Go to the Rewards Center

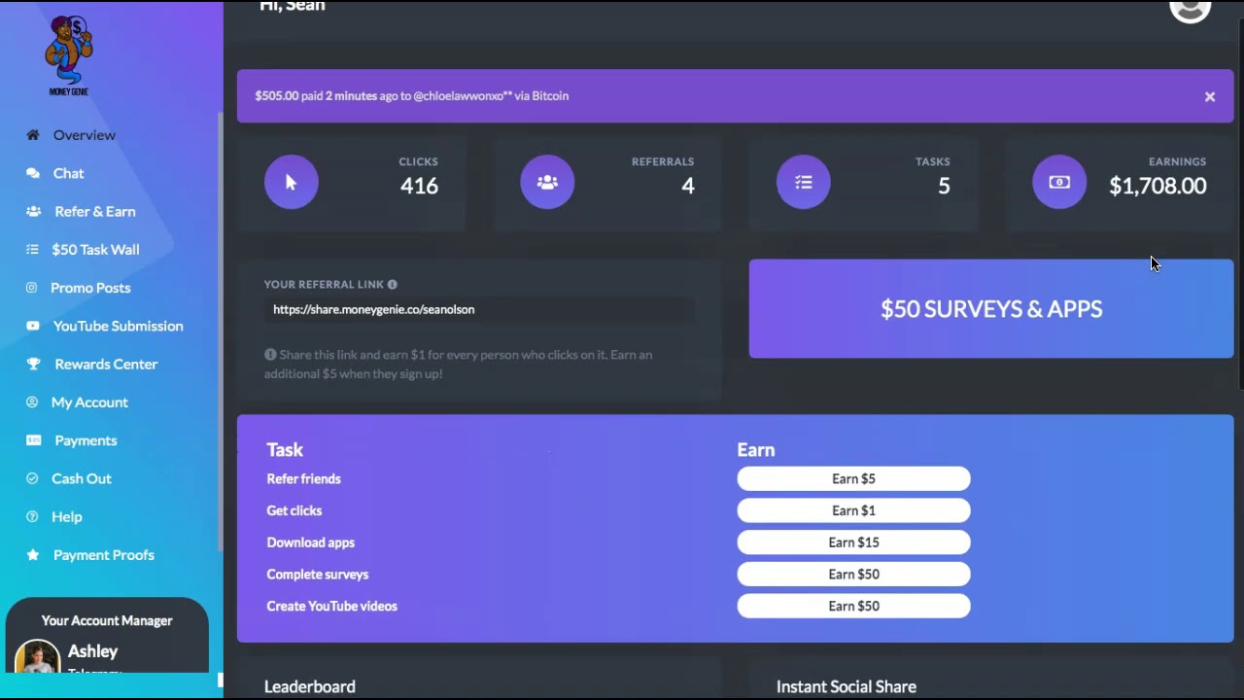coord(106,364)
